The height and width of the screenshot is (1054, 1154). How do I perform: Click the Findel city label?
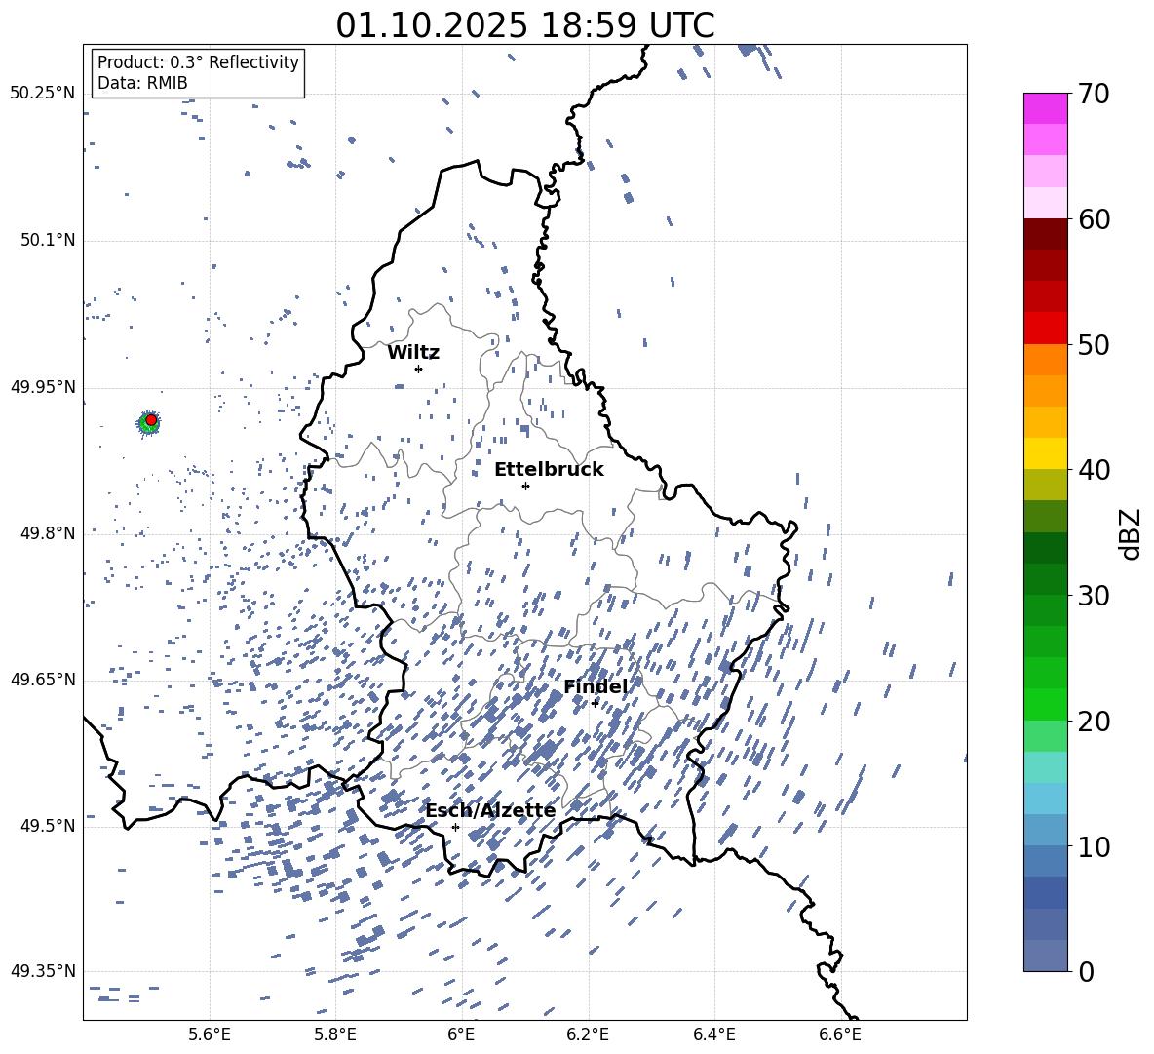click(596, 686)
